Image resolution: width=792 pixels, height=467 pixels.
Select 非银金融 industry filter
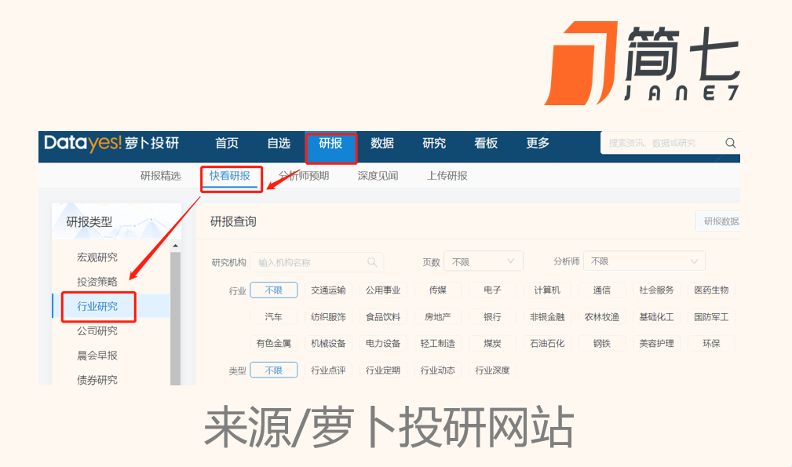coord(547,317)
